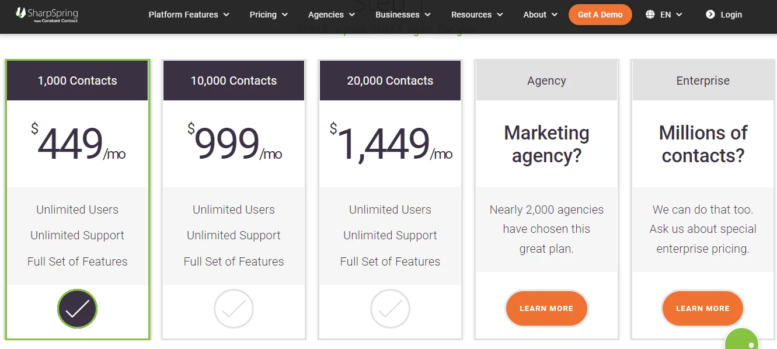Select the 20,000 Contacts plan checkmark

pyautogui.click(x=390, y=309)
